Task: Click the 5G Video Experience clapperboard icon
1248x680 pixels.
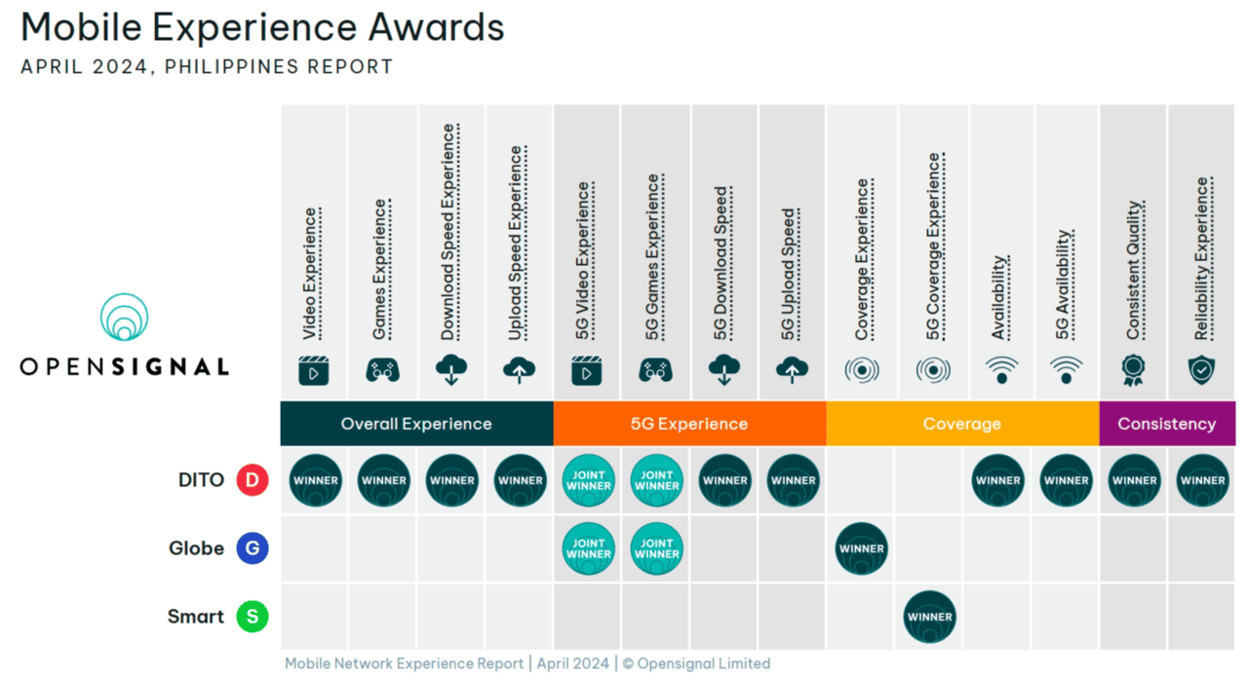Action: pos(586,370)
